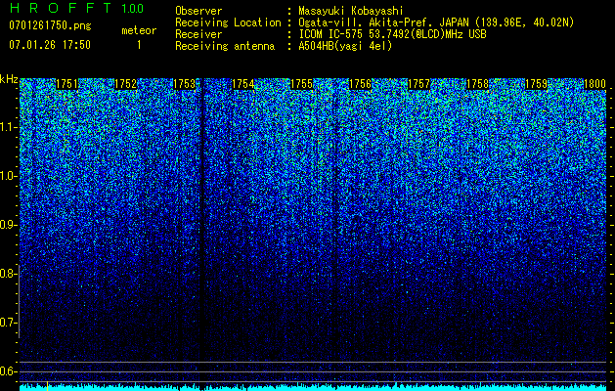This screenshot has width=615, height=391.
Task: Click the 0.9 frequency axis label
Action: click(6, 225)
